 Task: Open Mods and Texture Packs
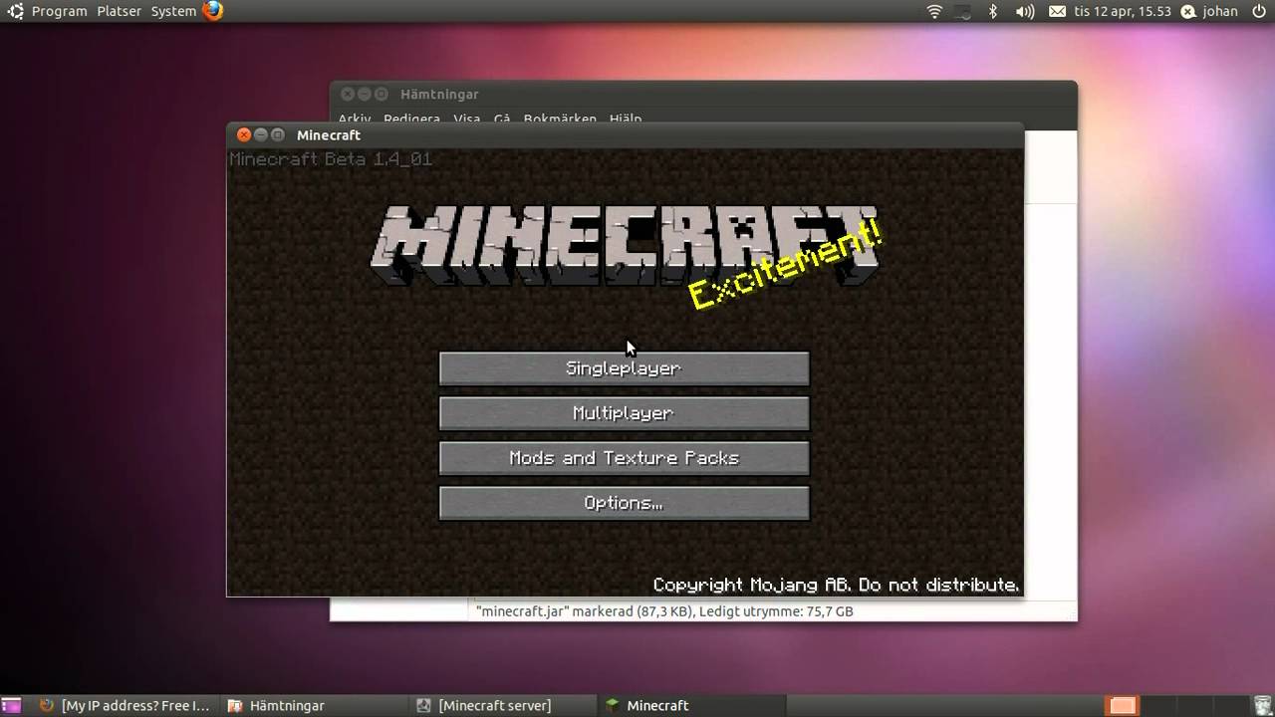click(624, 458)
